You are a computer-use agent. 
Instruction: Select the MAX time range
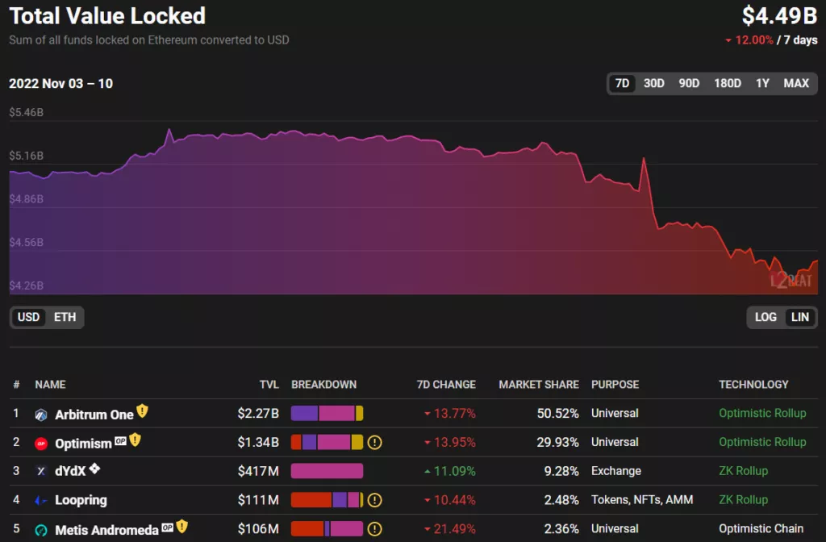coord(796,84)
